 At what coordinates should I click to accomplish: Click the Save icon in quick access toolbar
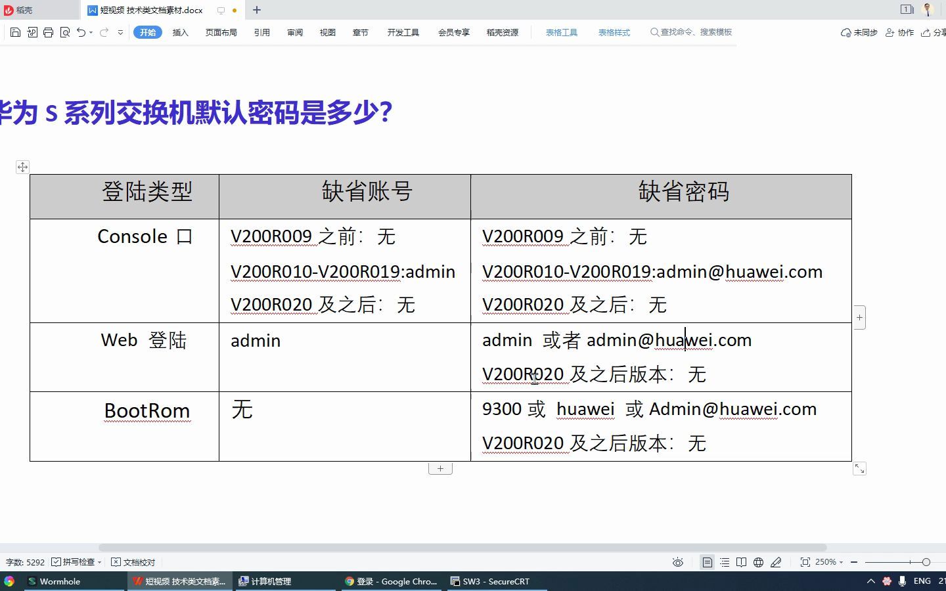click(x=16, y=32)
